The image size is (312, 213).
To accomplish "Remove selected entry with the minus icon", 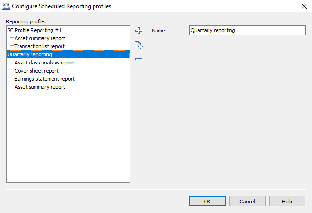I will (139, 59).
